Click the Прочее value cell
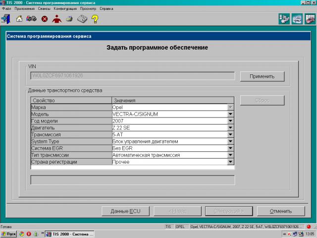 point(169,162)
